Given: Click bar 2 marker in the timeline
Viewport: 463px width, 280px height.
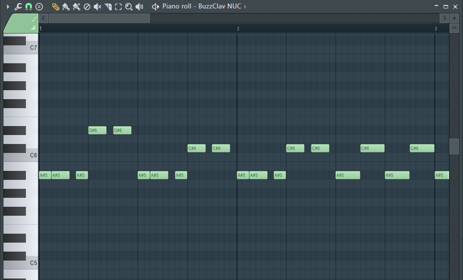Looking at the screenshot, I should tap(238, 28).
